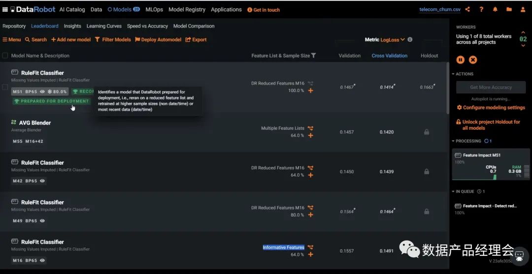Open the notifications bell icon
This screenshot has height=274, width=532.
pos(495,9)
